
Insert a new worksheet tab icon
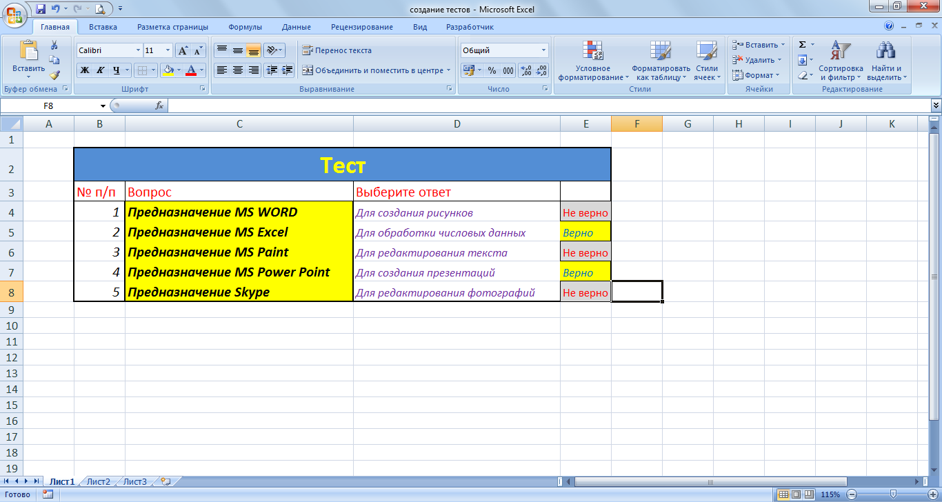tap(165, 481)
